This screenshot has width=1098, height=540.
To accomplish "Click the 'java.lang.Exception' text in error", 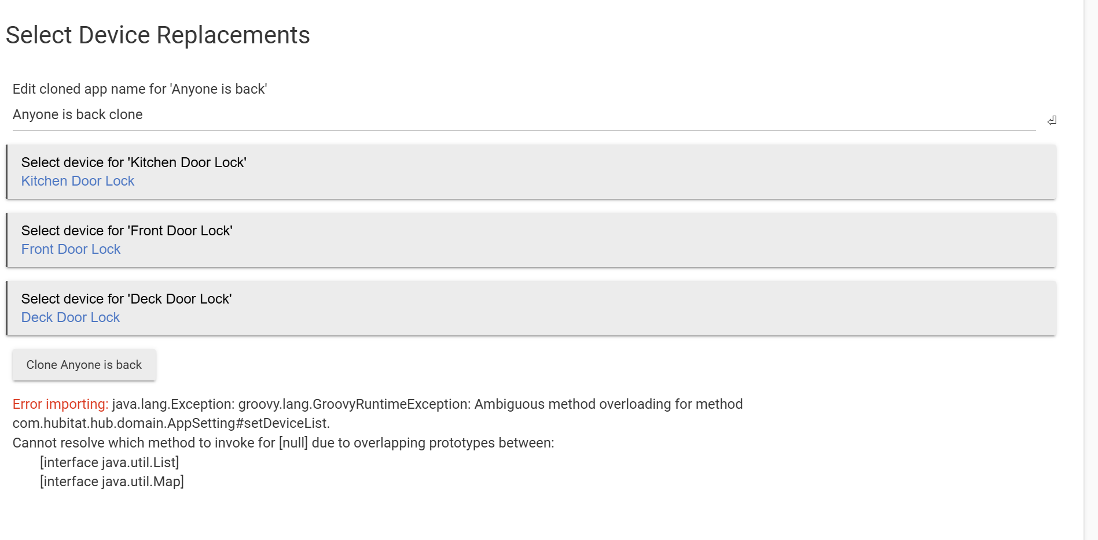I will (172, 404).
